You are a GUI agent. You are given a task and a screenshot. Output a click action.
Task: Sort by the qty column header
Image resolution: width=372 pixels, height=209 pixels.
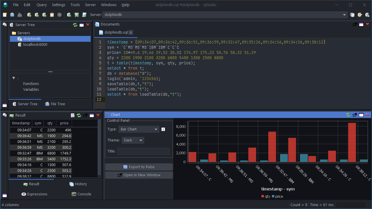(x=50, y=123)
